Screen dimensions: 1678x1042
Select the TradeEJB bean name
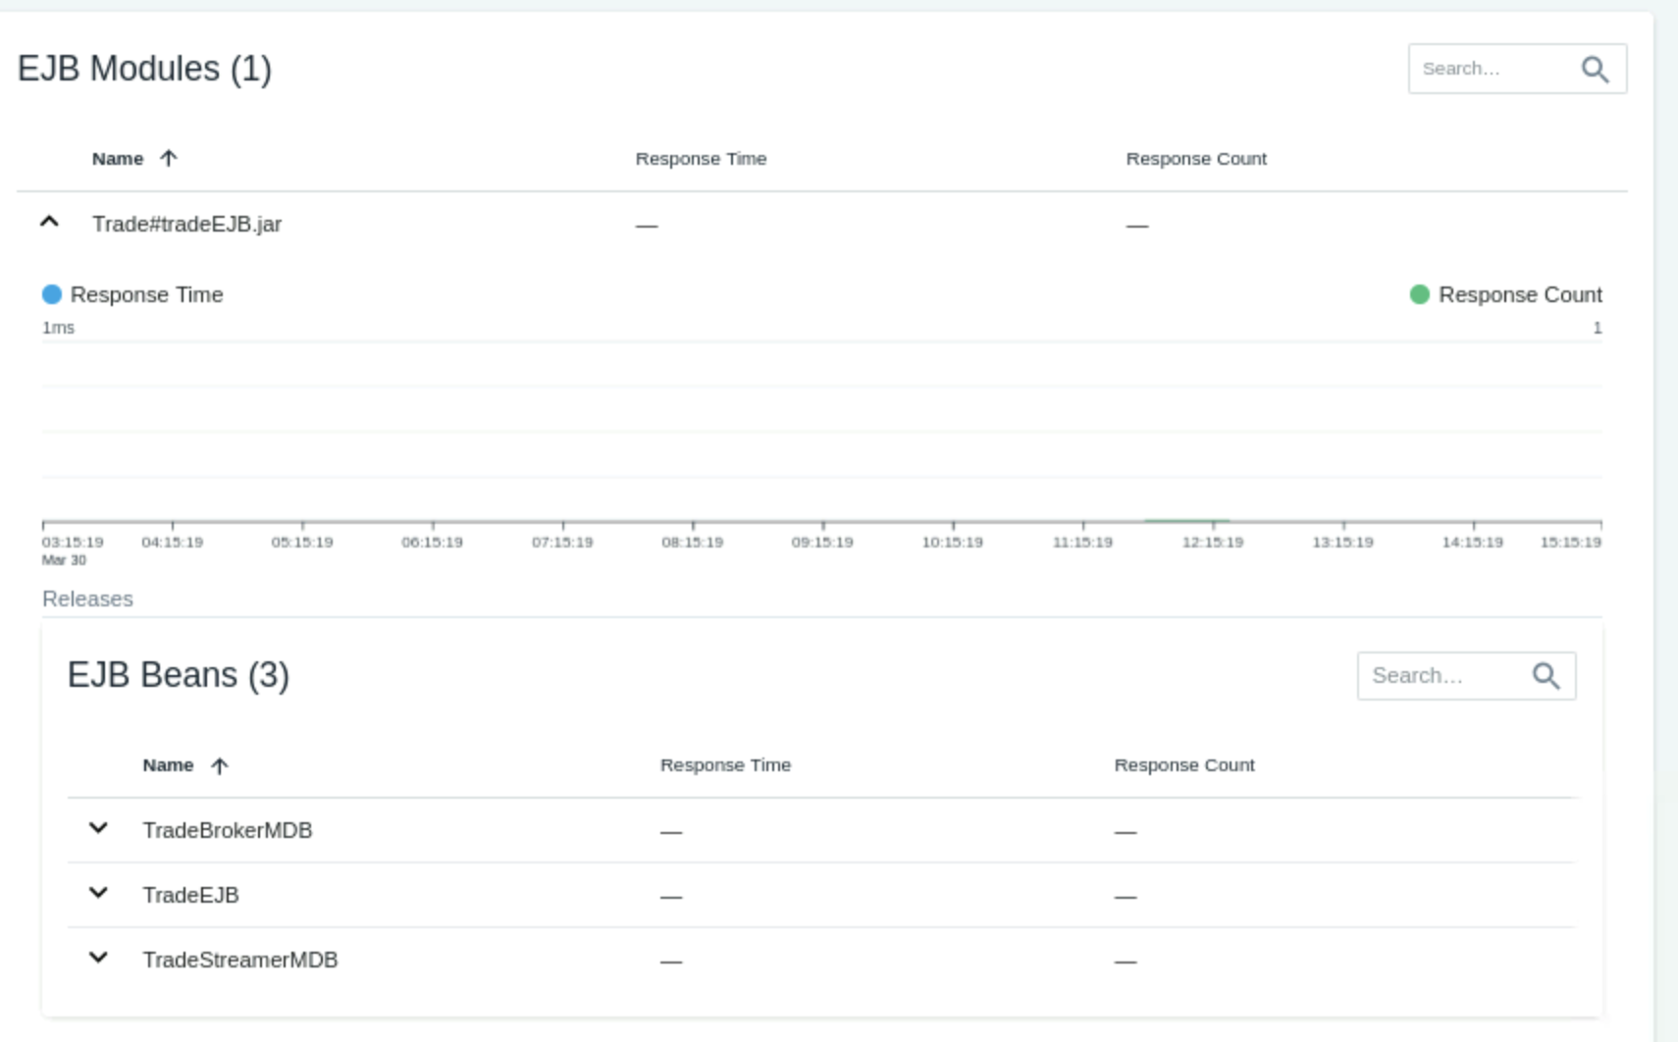(x=190, y=896)
